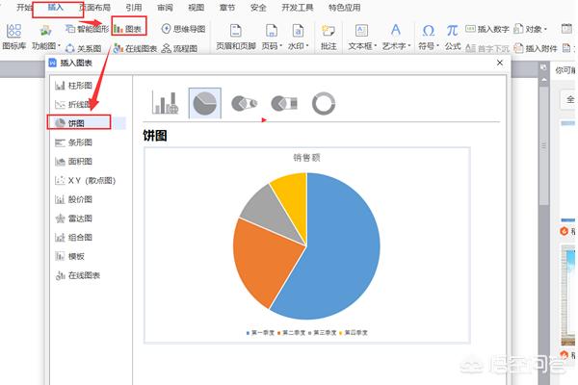Choose the bar-of-pie subtype thumbnail
578x385 pixels.
(284, 103)
